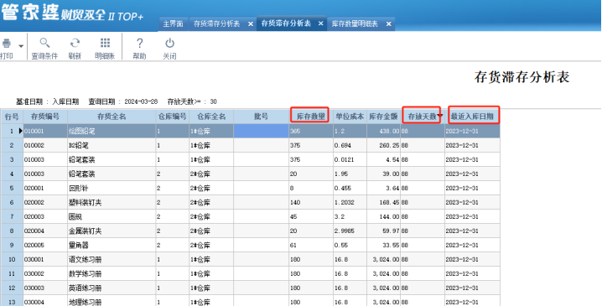Click the 存货编号 column header

click(x=45, y=117)
